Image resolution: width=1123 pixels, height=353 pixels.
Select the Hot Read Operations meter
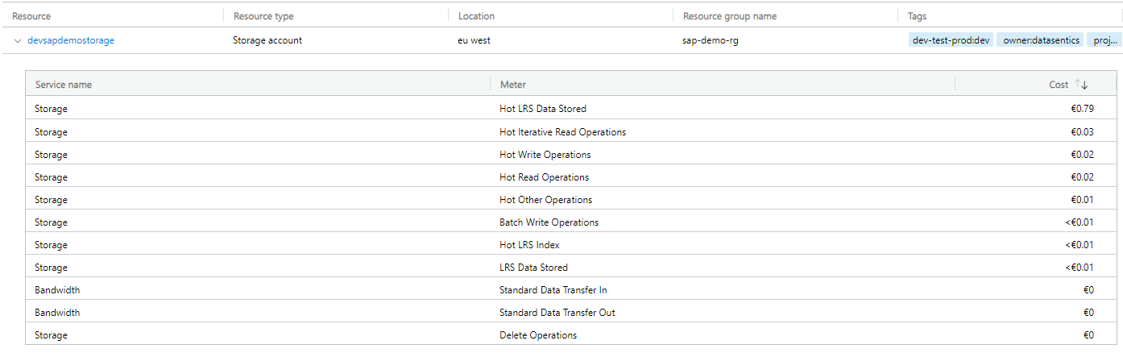(x=545, y=176)
